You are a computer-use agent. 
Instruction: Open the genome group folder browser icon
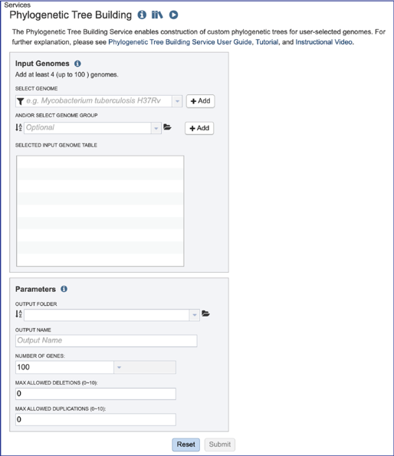click(167, 127)
